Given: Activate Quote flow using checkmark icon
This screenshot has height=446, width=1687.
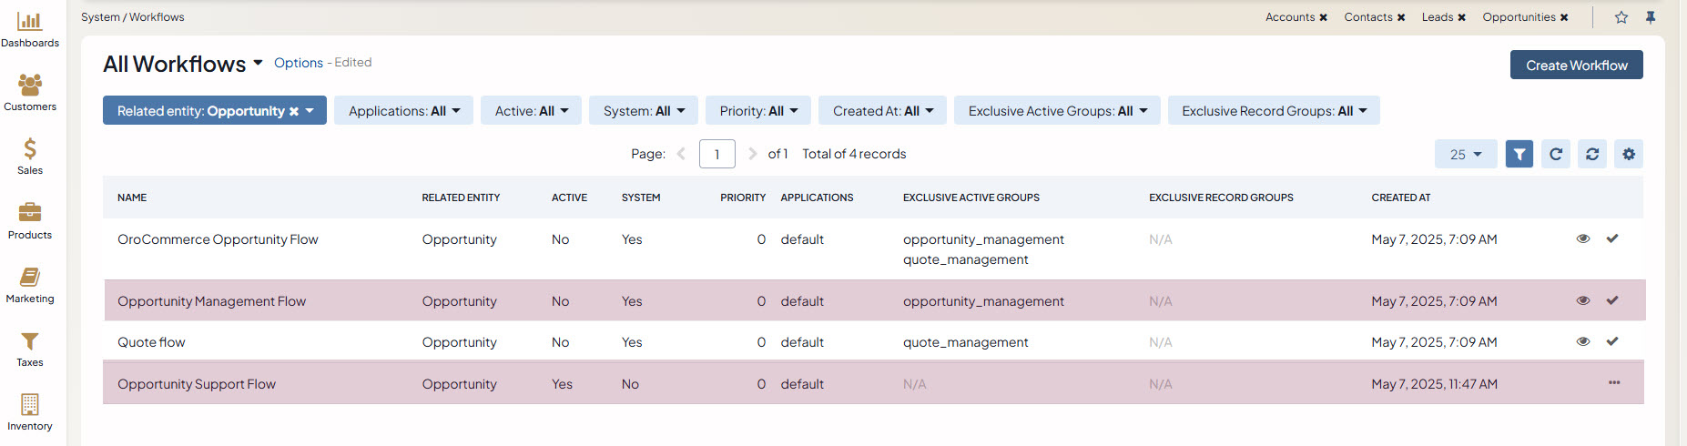Looking at the screenshot, I should pos(1611,341).
